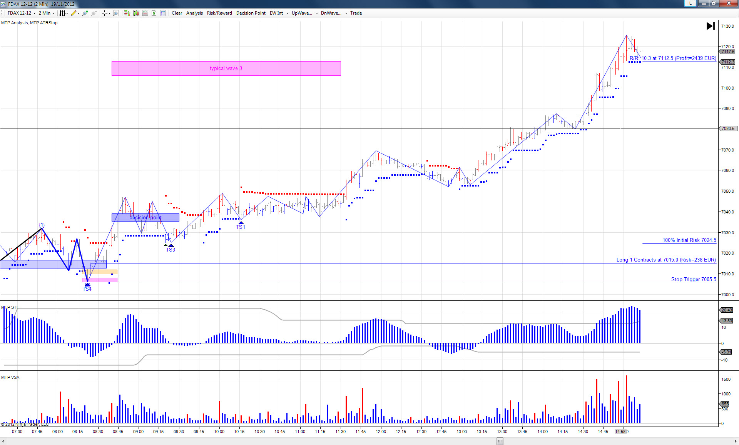Click the greyed zoom out icon
The width and height of the screenshot is (739, 445).
pos(94,13)
